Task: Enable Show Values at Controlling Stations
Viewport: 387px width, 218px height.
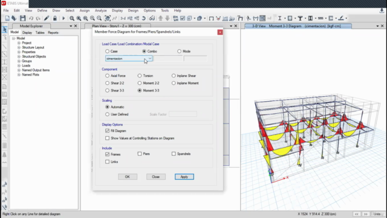Action: [107, 138]
